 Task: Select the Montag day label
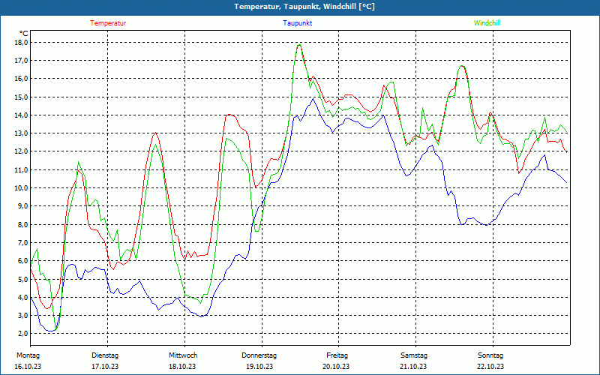[28, 355]
